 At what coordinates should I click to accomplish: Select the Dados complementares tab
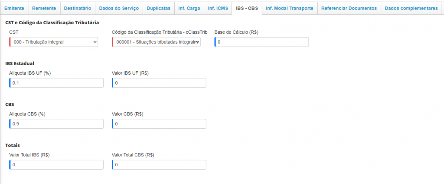(x=411, y=8)
